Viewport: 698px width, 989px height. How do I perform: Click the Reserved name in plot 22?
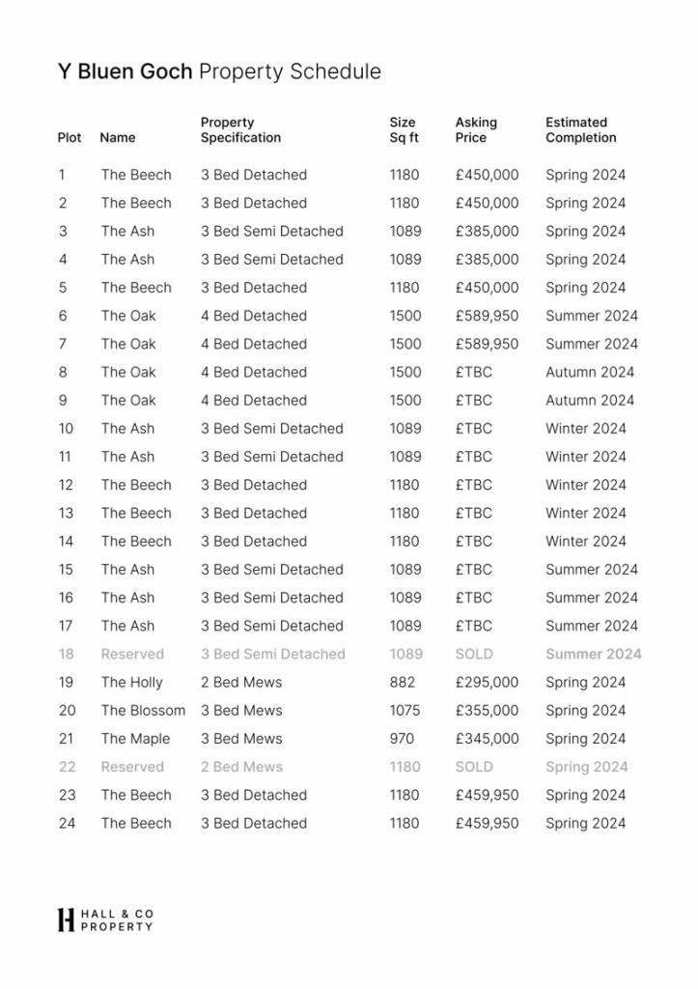coord(132,767)
